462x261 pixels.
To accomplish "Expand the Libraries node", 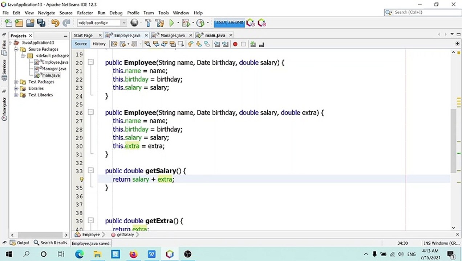I will 16,88.
